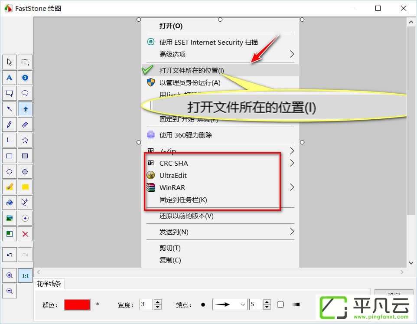Click the endpoint size field showing 5

tap(256, 304)
